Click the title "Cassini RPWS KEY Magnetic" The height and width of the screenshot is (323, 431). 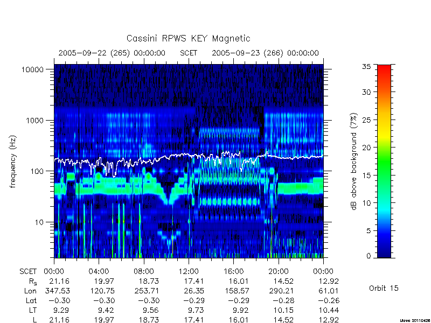pyautogui.click(x=188, y=38)
